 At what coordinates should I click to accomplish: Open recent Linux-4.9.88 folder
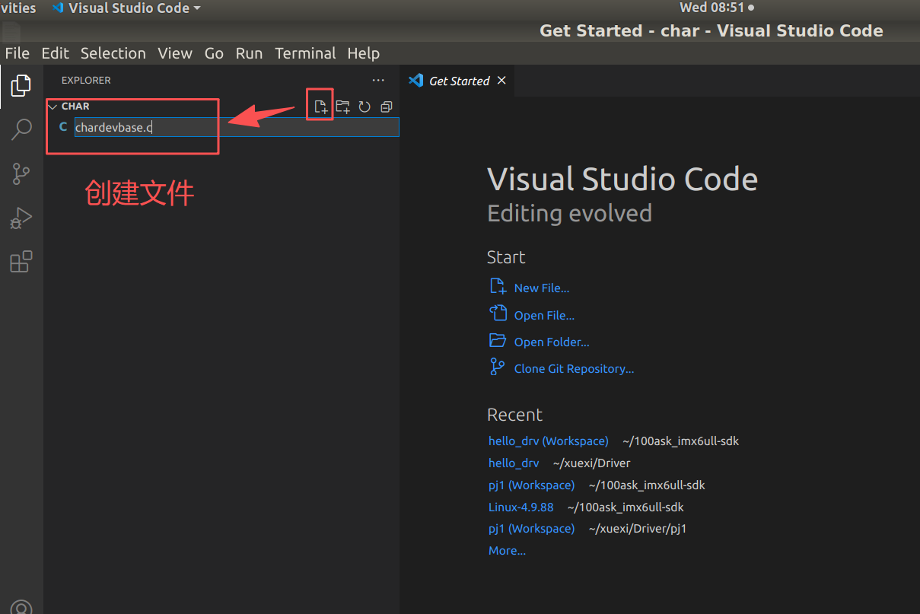pos(521,507)
